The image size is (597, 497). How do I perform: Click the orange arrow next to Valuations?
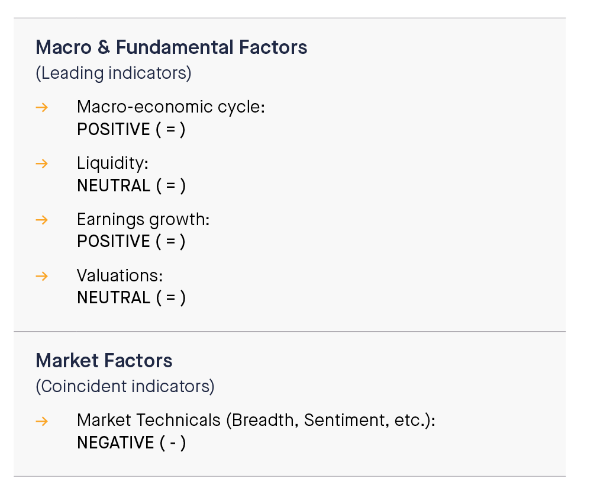click(42, 276)
